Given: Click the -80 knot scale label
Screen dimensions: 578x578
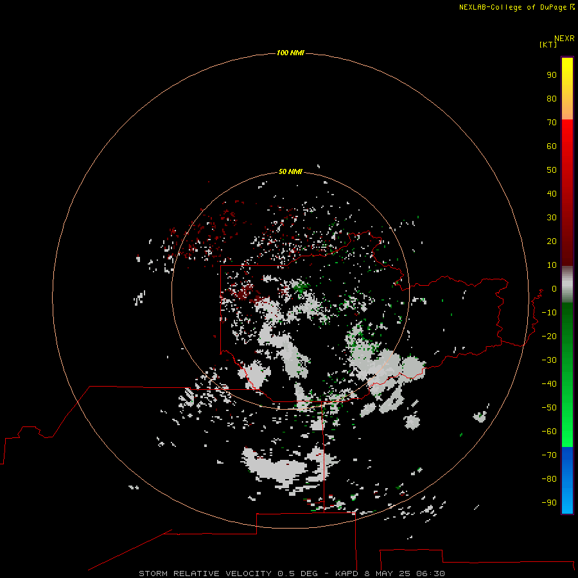Looking at the screenshot, I should pos(549,479).
